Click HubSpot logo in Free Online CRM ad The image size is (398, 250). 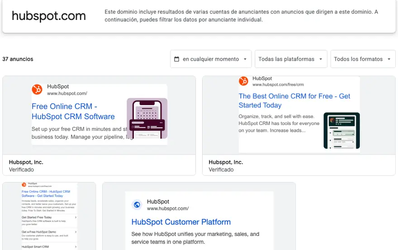37,89
